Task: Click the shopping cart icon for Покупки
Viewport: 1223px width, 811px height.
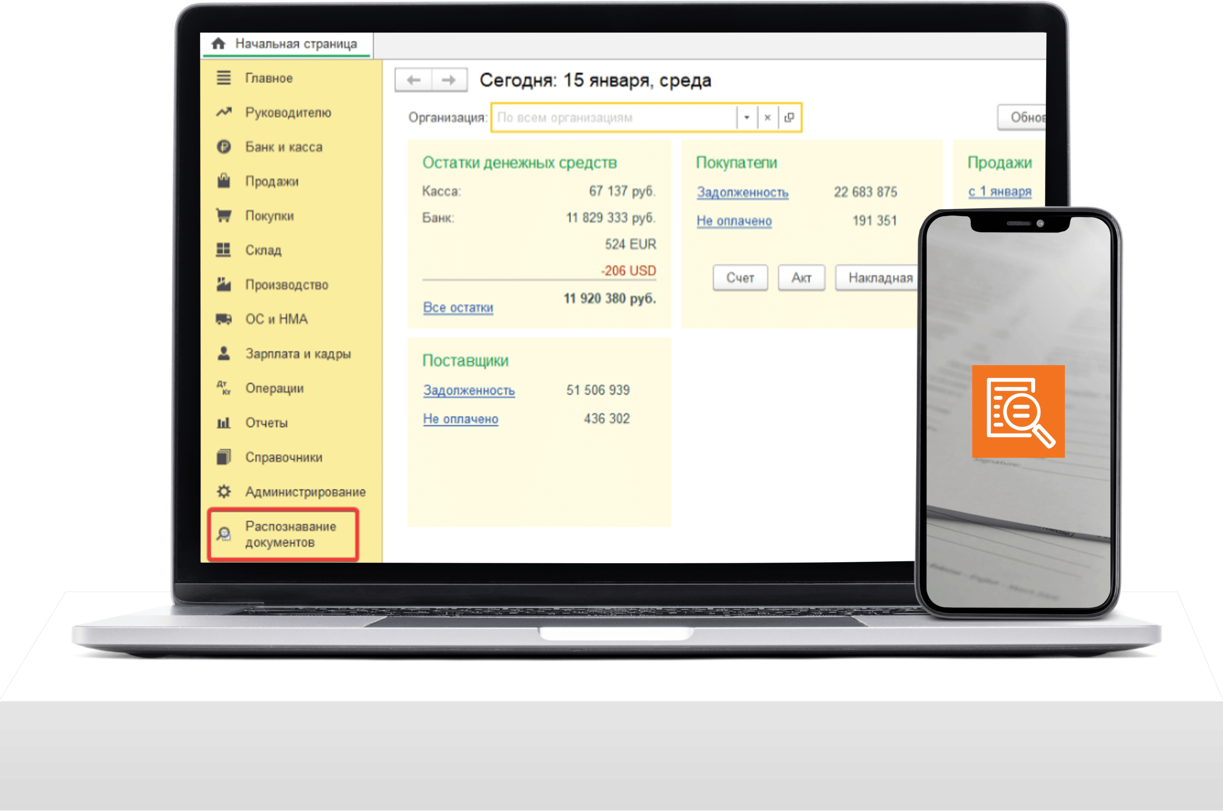Action: (224, 215)
